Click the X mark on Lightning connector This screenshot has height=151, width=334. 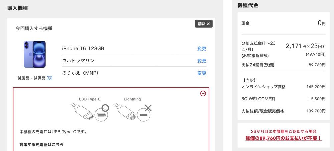click(x=148, y=108)
